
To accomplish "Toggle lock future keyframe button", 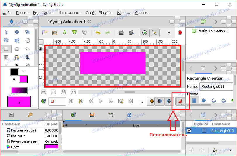I will [x=169, y=101].
